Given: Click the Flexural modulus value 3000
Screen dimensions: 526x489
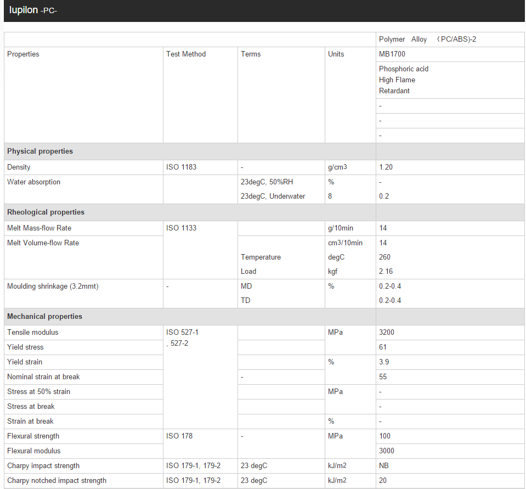Looking at the screenshot, I should (386, 451).
